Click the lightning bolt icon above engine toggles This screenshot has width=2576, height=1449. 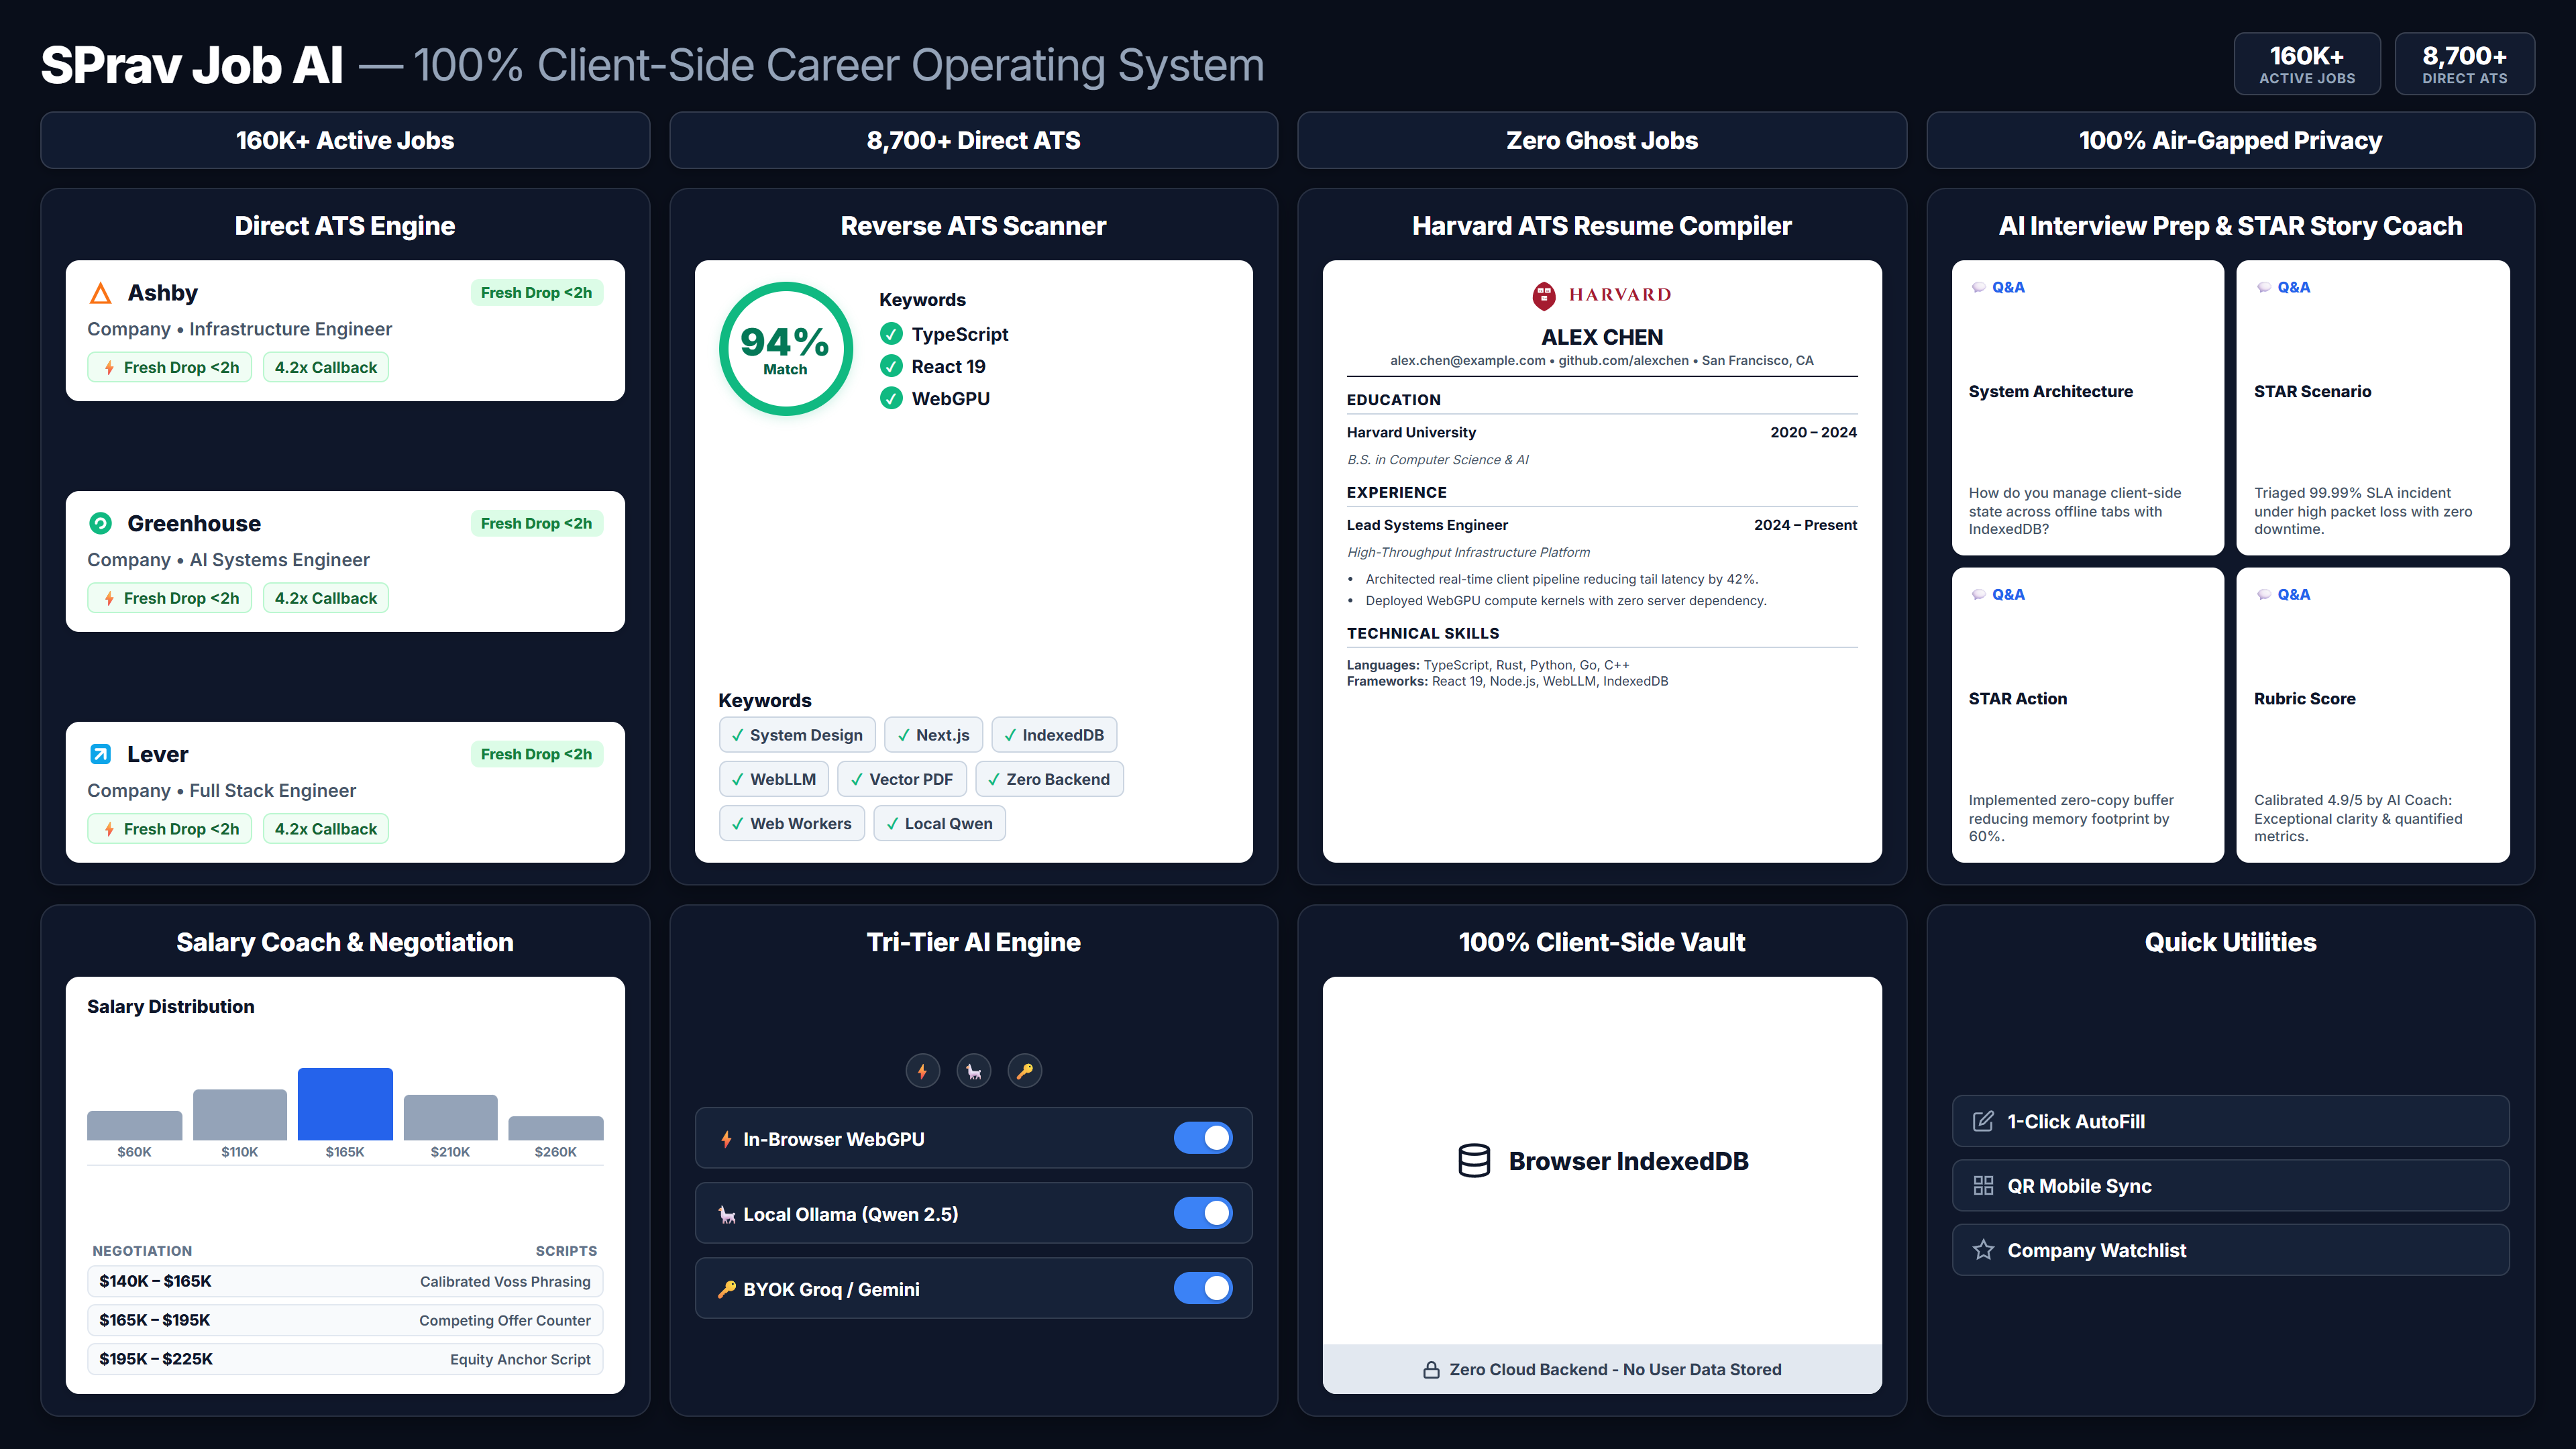(x=922, y=1071)
